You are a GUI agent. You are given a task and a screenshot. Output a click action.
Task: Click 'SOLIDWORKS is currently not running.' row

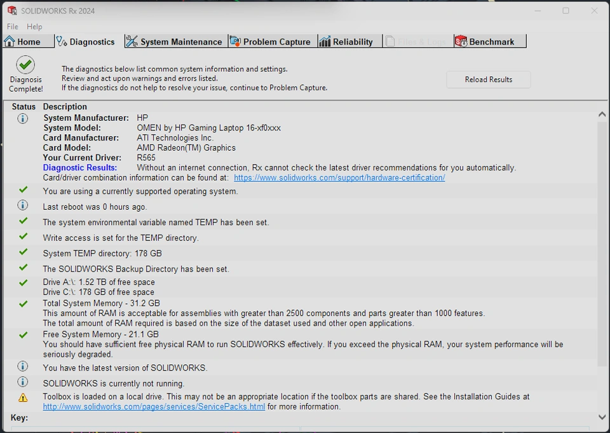(x=114, y=383)
